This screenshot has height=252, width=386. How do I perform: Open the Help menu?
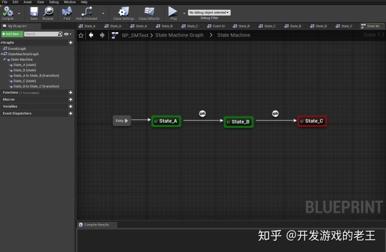[84, 2]
